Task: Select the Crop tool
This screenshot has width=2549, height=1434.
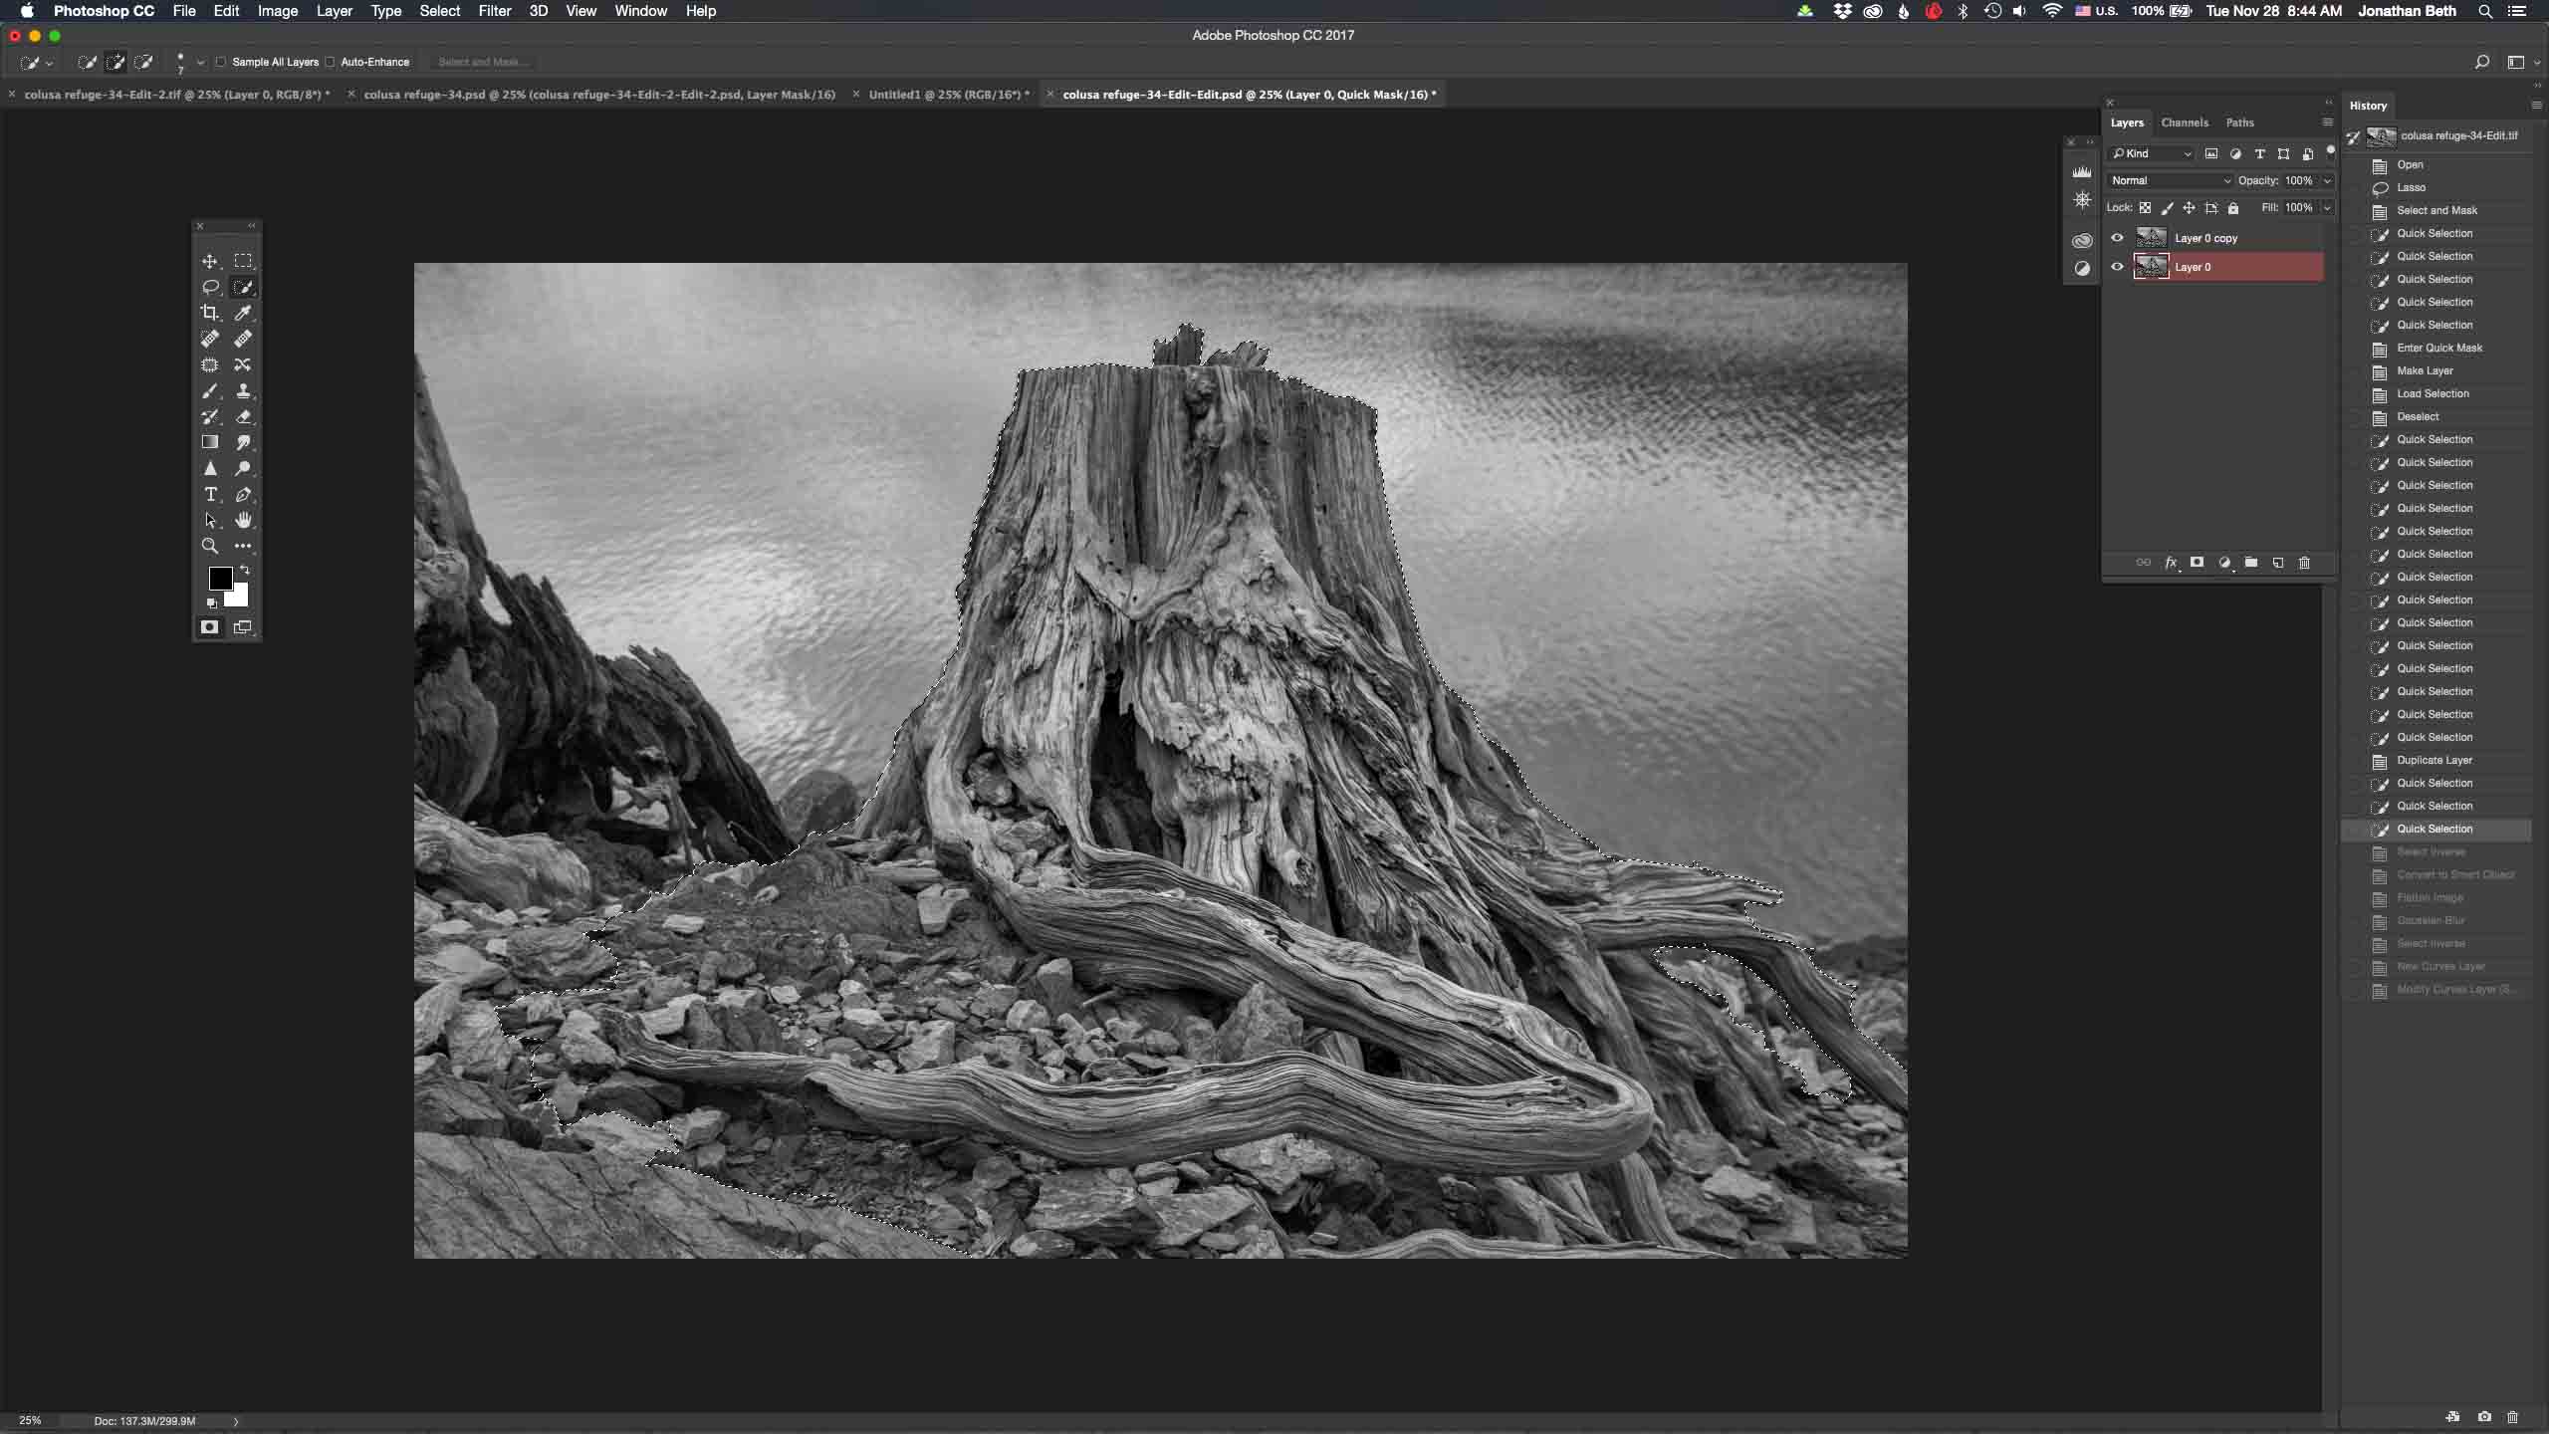Action: point(209,313)
